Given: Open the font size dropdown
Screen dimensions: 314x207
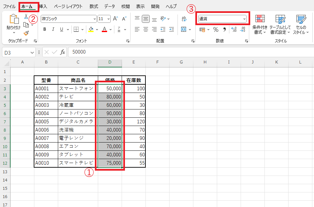Looking at the screenshot, I should tap(108, 19).
